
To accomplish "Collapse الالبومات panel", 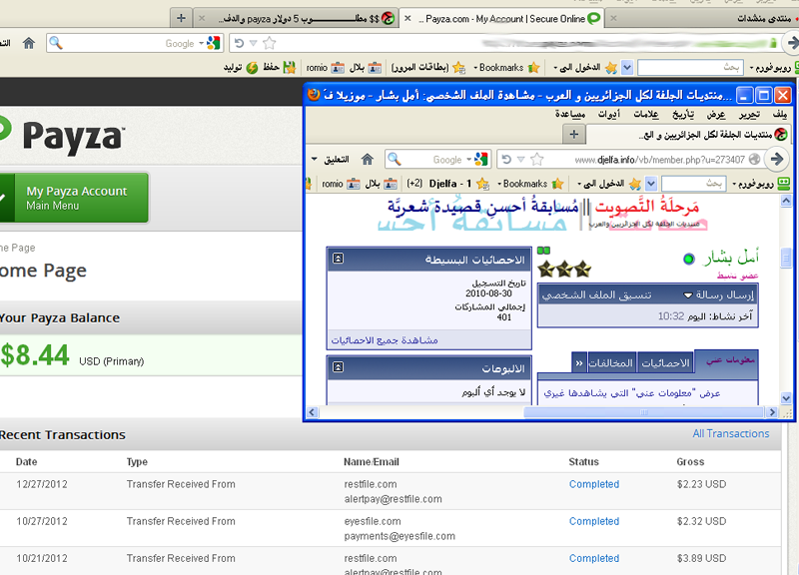I will click(x=338, y=367).
